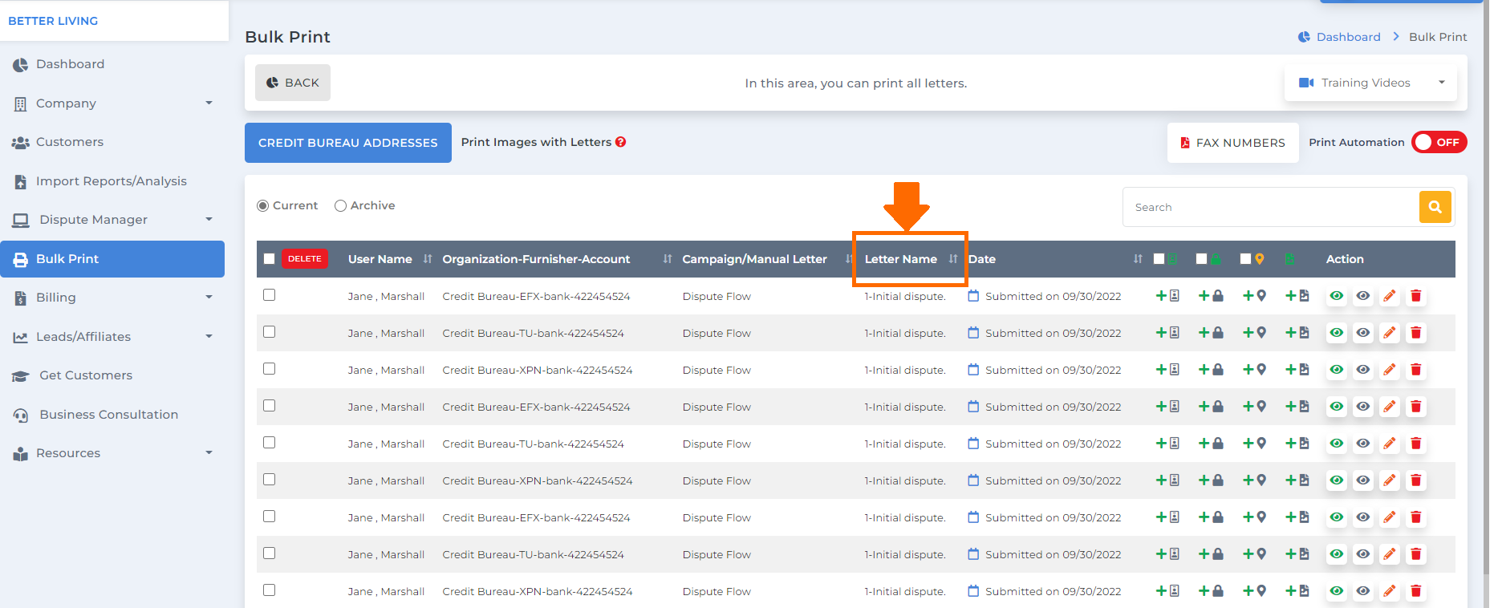The width and height of the screenshot is (1494, 608).
Task: Expand the Resources sidebar menu
Action: tap(112, 453)
